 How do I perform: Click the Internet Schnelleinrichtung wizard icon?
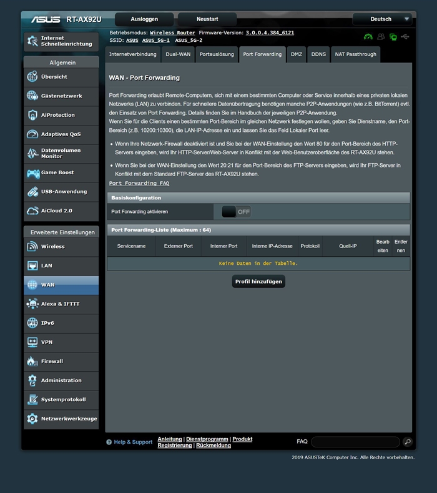tap(32, 41)
